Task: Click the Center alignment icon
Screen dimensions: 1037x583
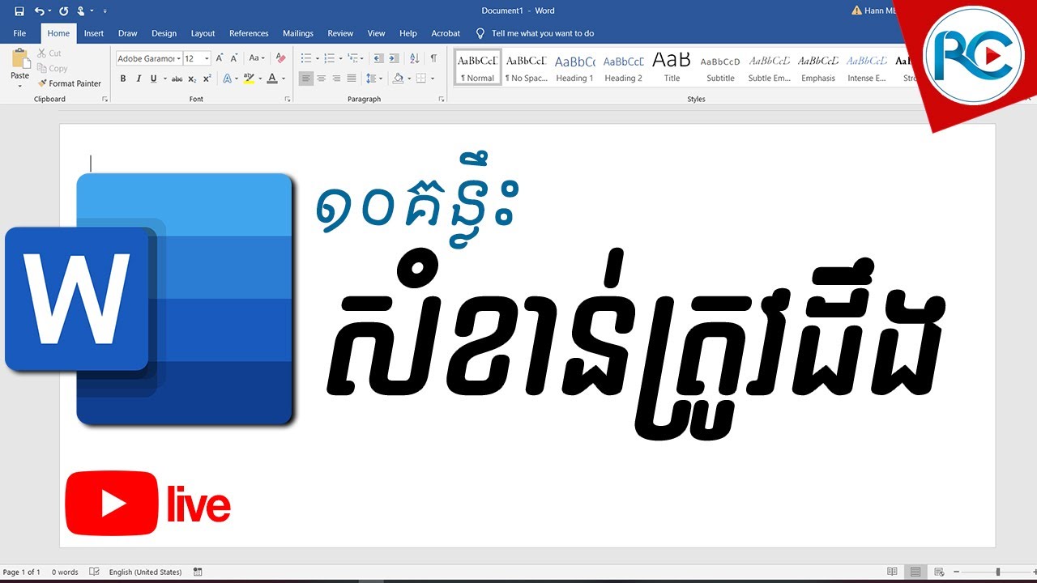Action: (322, 79)
